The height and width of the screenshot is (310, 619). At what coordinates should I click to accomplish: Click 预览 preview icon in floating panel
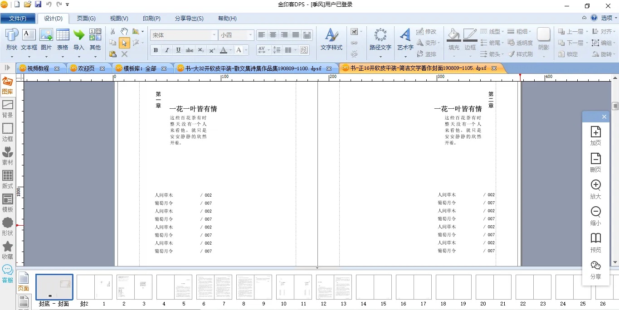click(595, 243)
